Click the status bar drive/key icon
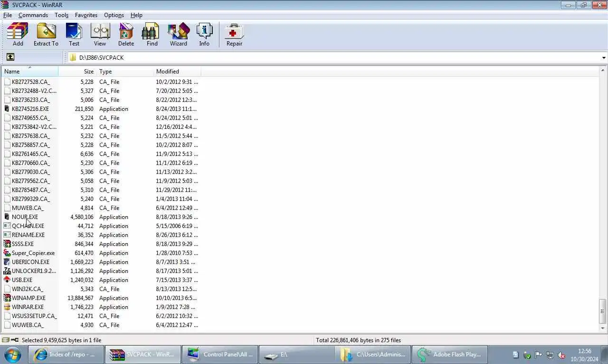 10,340
